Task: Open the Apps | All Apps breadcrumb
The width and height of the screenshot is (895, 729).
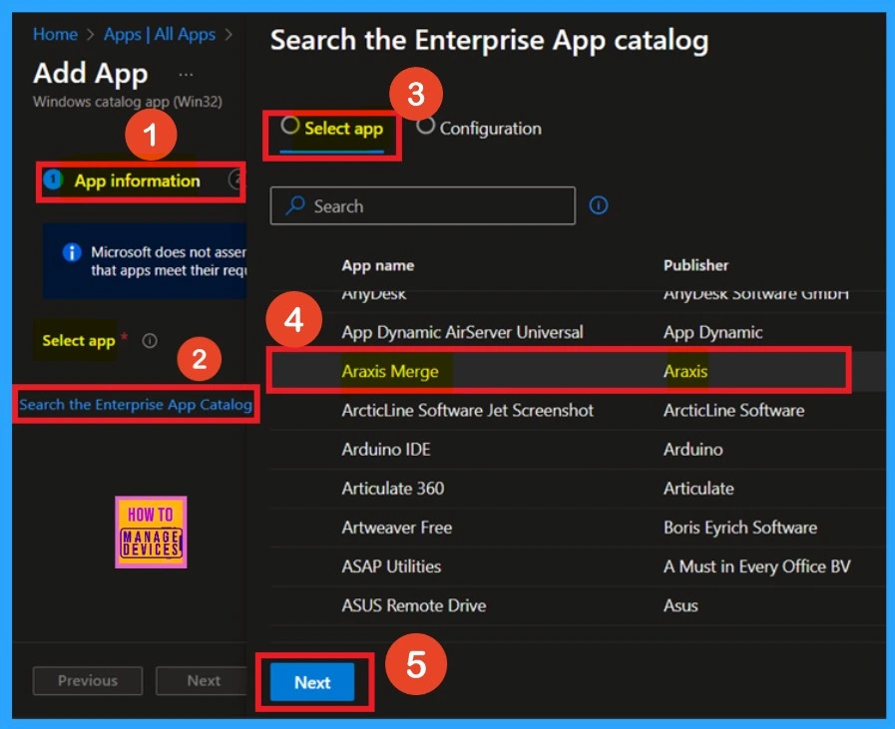Action: click(160, 34)
